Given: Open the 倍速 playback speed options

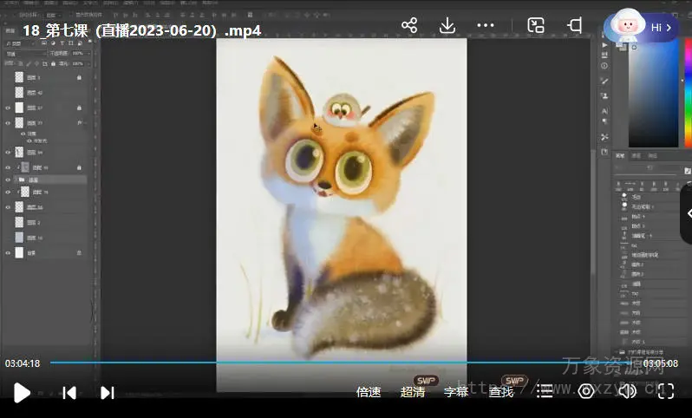Looking at the screenshot, I should coord(369,392).
